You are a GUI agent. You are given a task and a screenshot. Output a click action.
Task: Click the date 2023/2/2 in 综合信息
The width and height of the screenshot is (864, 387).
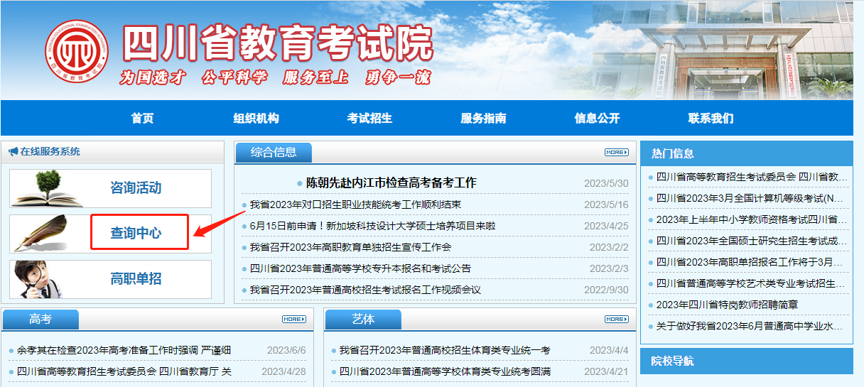(609, 247)
